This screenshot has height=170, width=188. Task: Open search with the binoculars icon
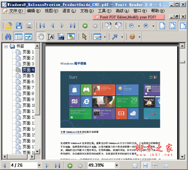(8, 37)
